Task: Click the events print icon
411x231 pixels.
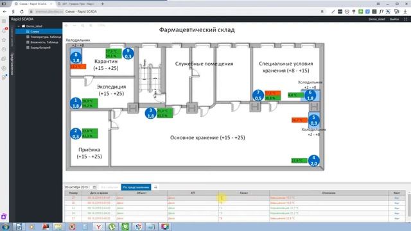Action: [155, 187]
